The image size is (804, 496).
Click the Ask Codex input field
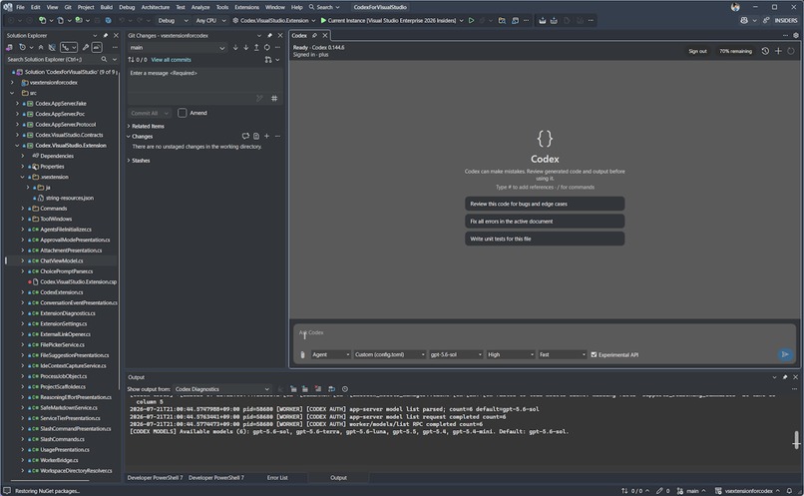tap(544, 335)
